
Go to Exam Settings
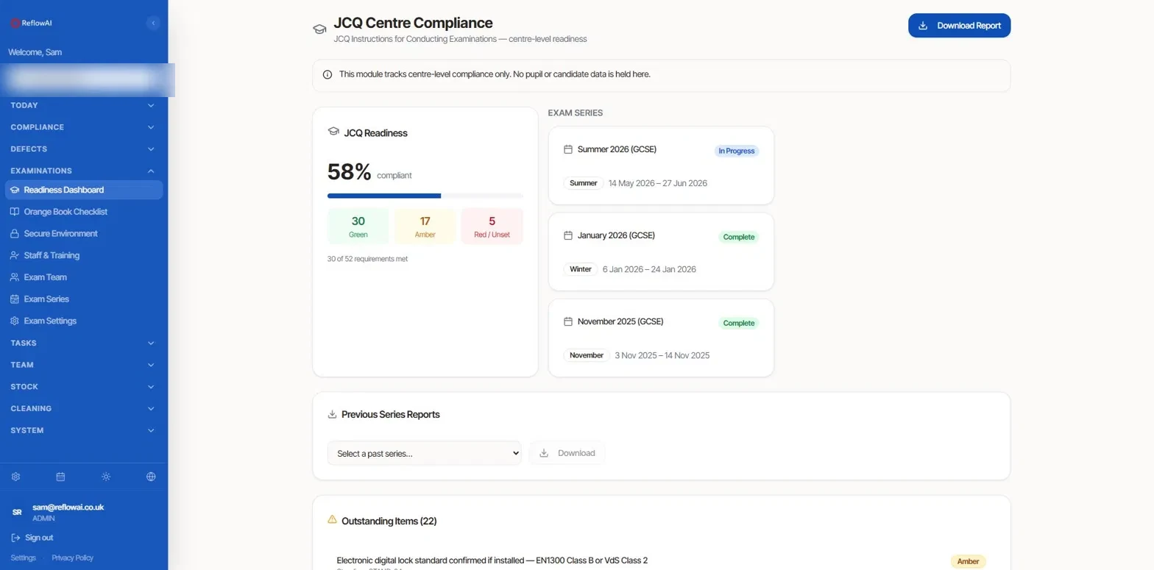(84, 321)
